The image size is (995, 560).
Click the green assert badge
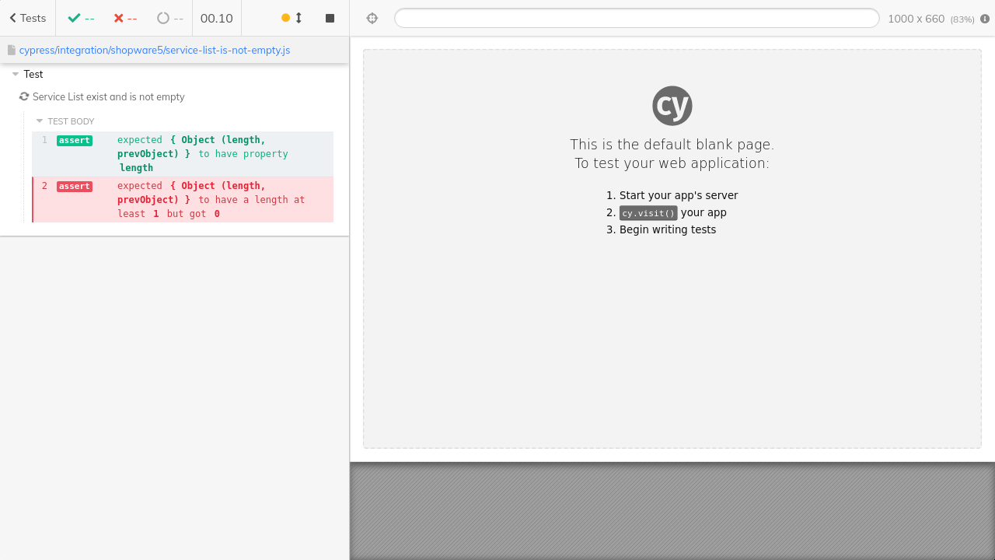point(75,141)
